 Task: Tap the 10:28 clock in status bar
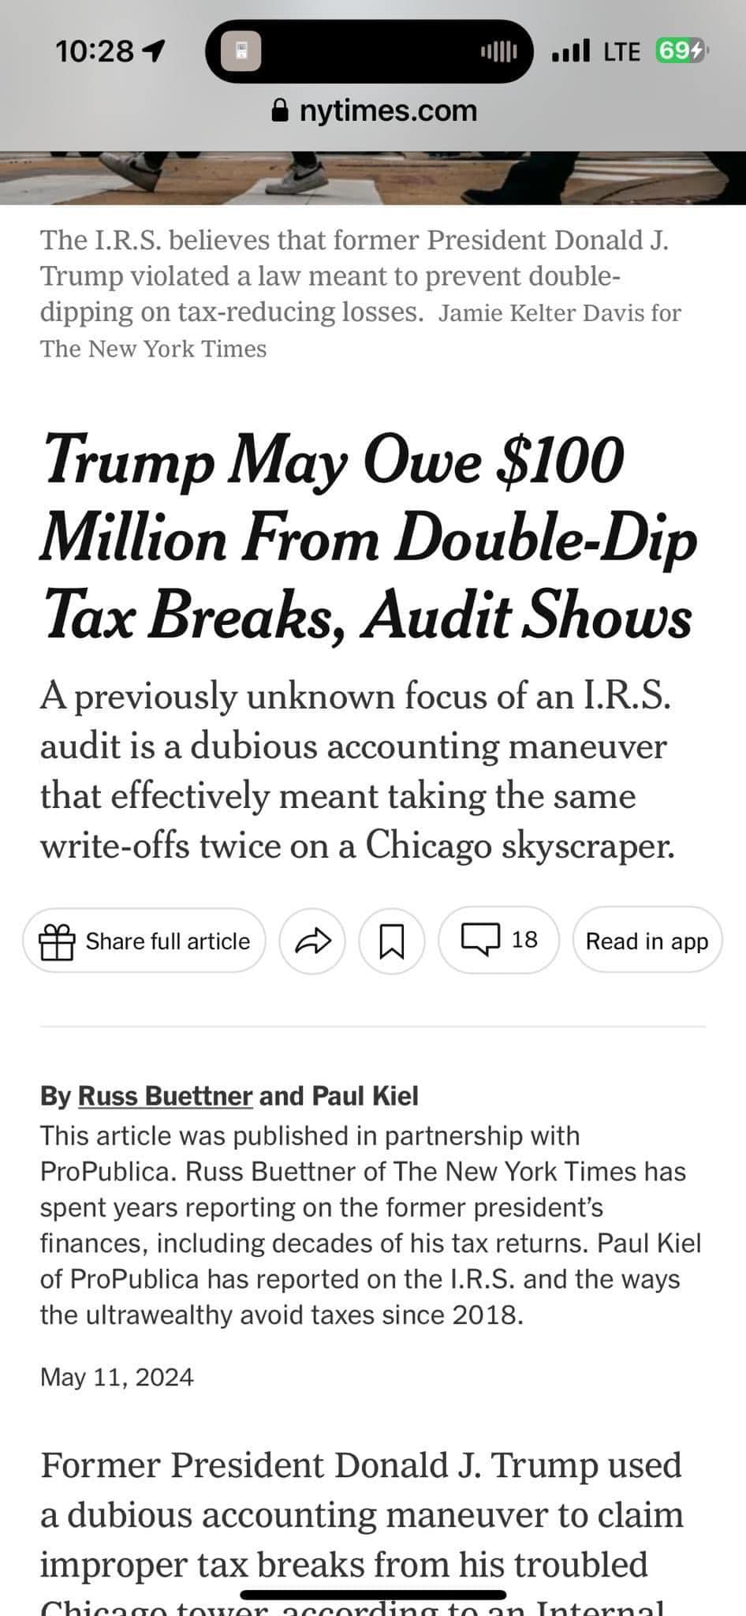coord(95,52)
